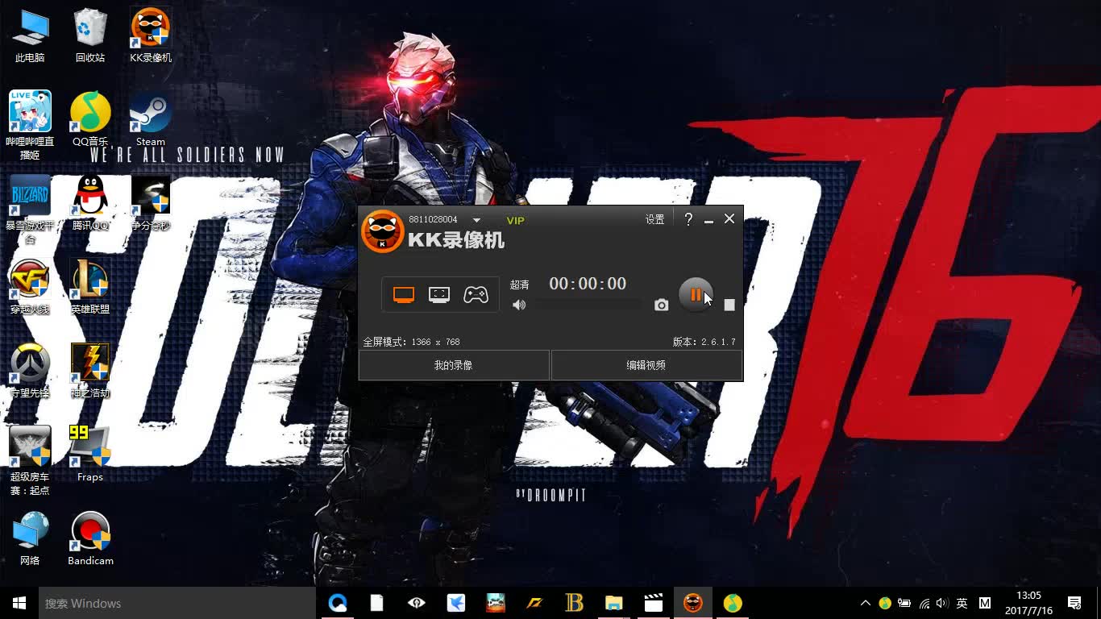Screen dimensions: 1101x619
Task: Open Steam desktop shortcut
Action: pos(151,119)
